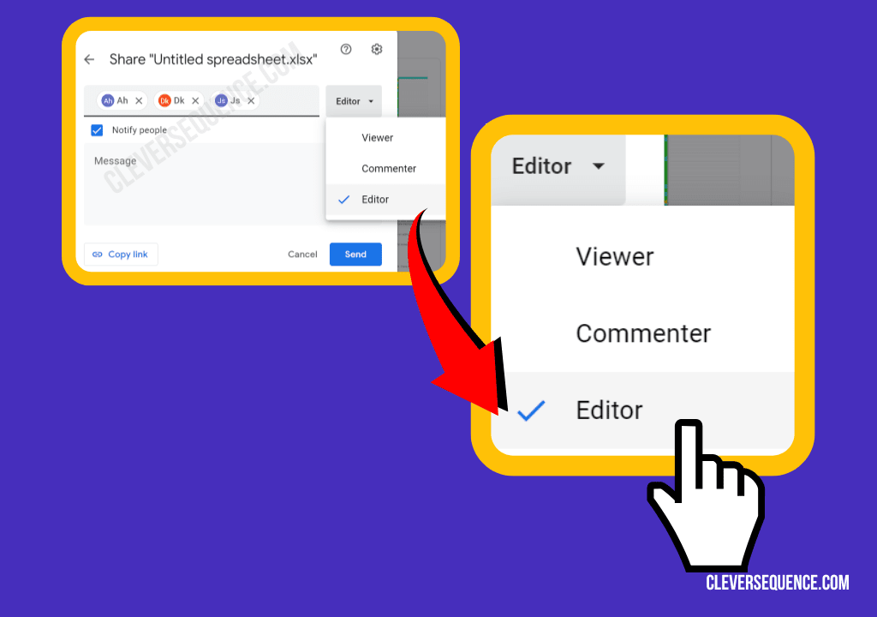Open the Editor permission dropdown
The width and height of the screenshot is (877, 617).
pyautogui.click(x=353, y=100)
